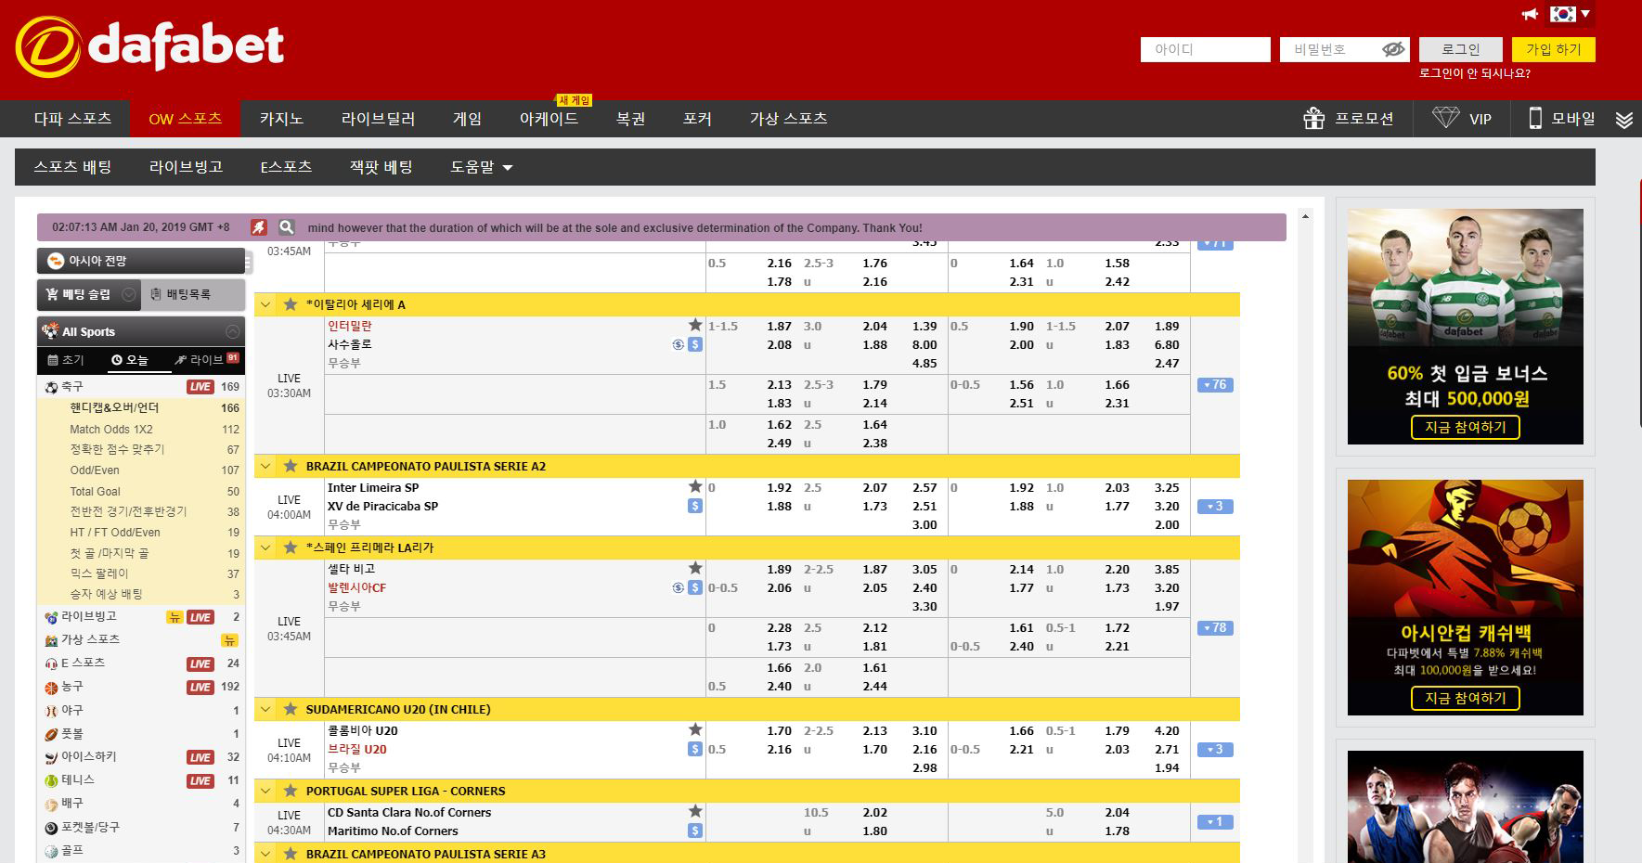The image size is (1642, 863).
Task: Open the 잭팟 베팅 sub navigation item
Action: (381, 167)
